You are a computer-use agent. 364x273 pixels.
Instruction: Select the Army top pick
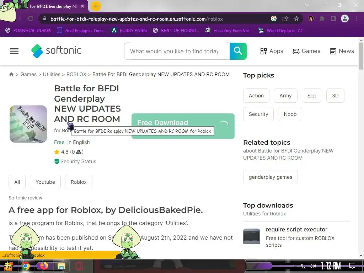click(x=285, y=96)
